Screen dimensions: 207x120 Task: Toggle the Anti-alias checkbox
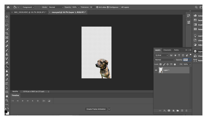[x=97, y=7]
